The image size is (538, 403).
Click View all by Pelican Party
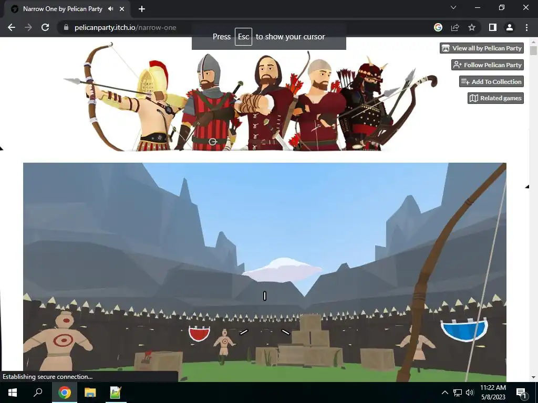(x=482, y=48)
